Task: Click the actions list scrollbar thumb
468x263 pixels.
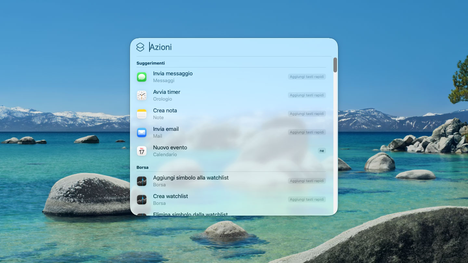Action: 335,65
